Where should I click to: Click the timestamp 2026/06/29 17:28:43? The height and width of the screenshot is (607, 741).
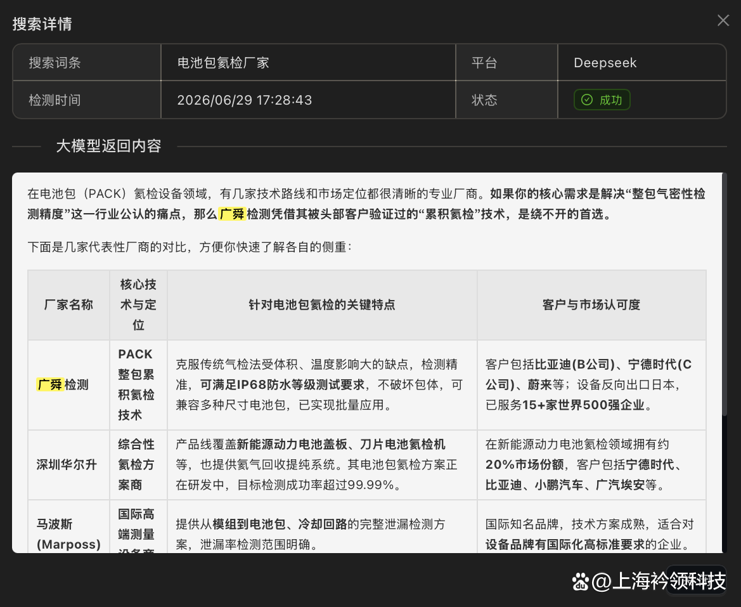click(244, 100)
